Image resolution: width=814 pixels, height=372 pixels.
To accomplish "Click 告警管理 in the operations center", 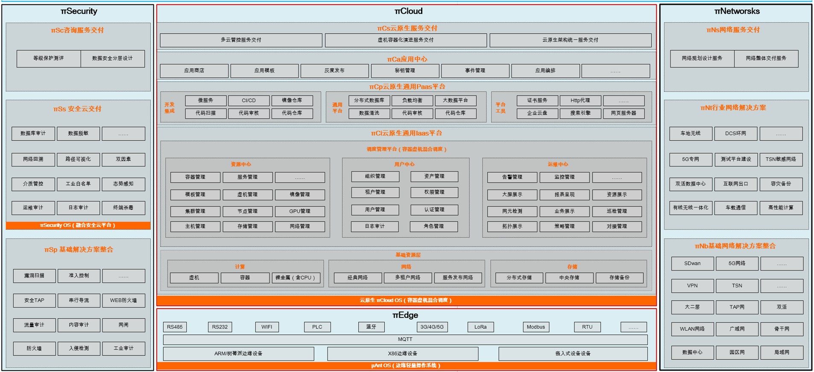I will (512, 177).
